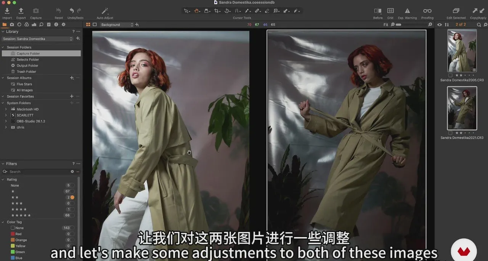The height and width of the screenshot is (261, 488).
Task: Toggle the Exp. Warning overlay
Action: pyautogui.click(x=407, y=11)
